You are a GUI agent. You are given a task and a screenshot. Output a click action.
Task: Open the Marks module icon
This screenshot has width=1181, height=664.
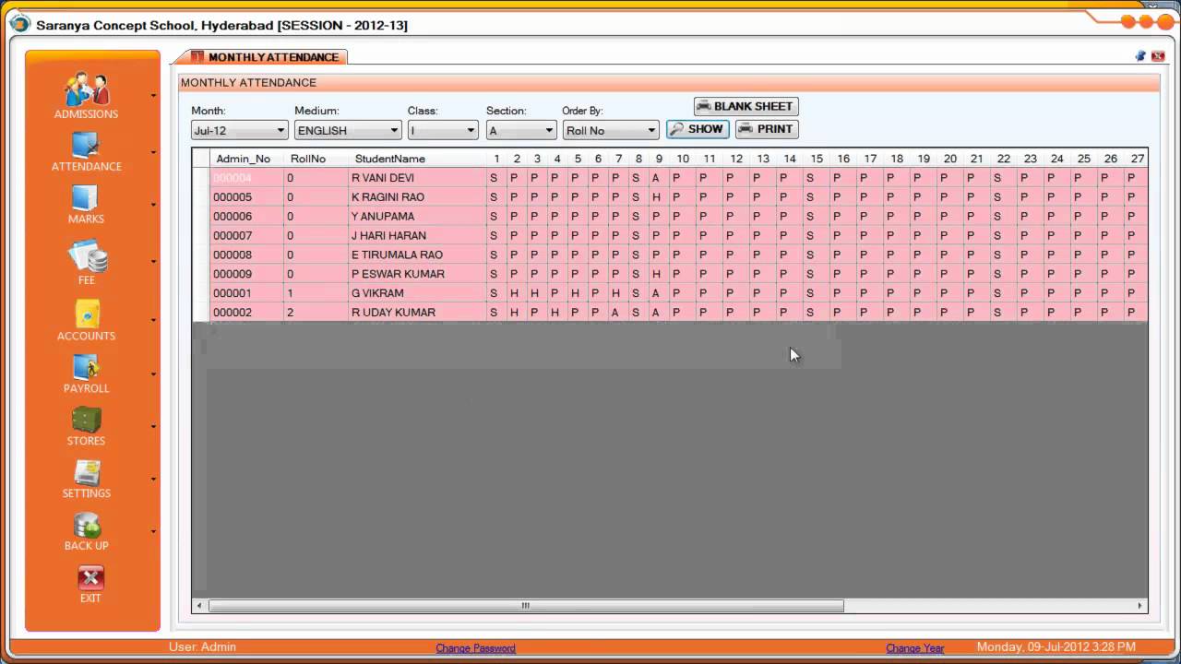click(x=86, y=197)
